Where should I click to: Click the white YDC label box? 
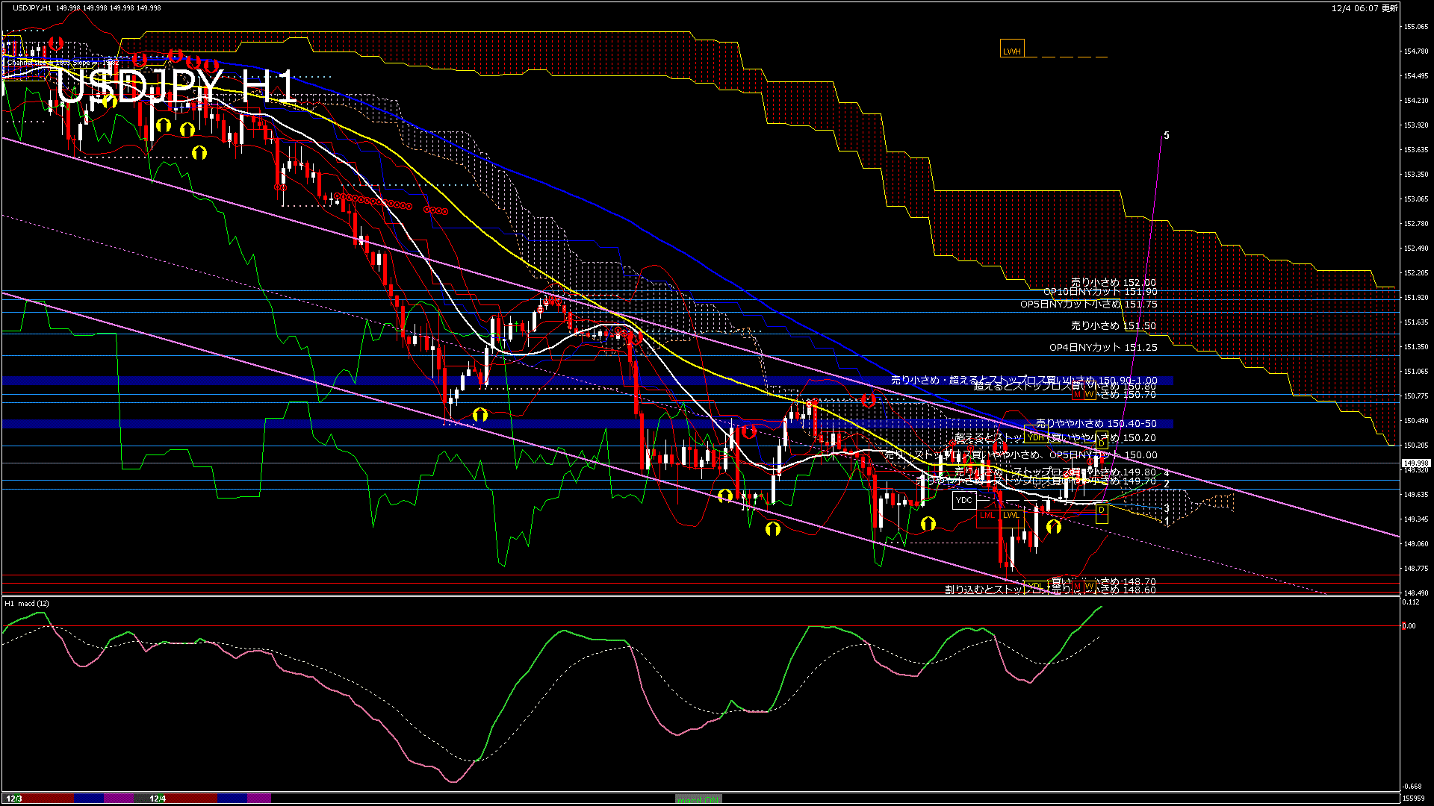(x=963, y=500)
